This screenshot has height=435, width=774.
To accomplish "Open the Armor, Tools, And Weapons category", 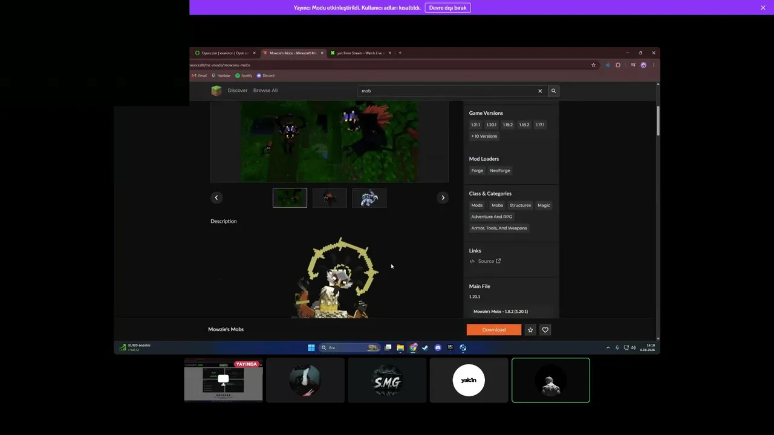I will [499, 228].
